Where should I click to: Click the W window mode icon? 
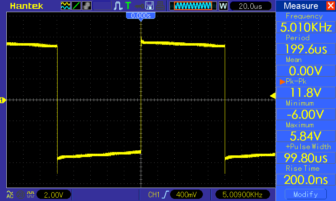pos(223,6)
